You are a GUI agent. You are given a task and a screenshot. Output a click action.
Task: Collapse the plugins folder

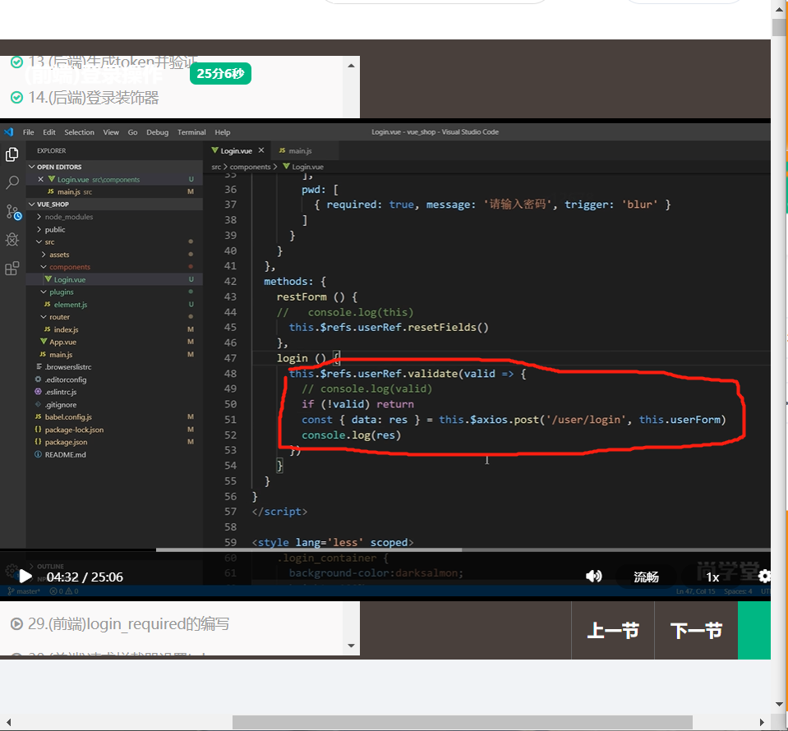(x=62, y=292)
